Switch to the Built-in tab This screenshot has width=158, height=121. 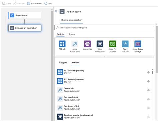61,34
